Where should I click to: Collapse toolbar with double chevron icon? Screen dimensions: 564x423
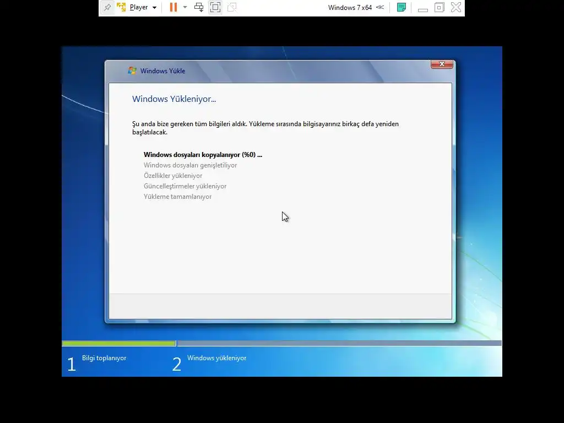(x=380, y=7)
